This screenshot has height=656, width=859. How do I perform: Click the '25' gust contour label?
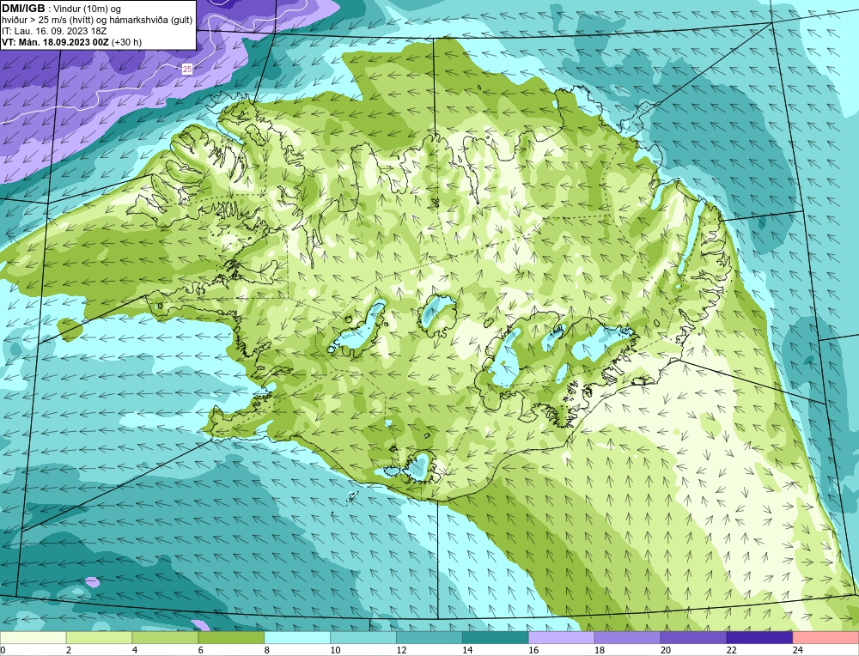pos(187,69)
